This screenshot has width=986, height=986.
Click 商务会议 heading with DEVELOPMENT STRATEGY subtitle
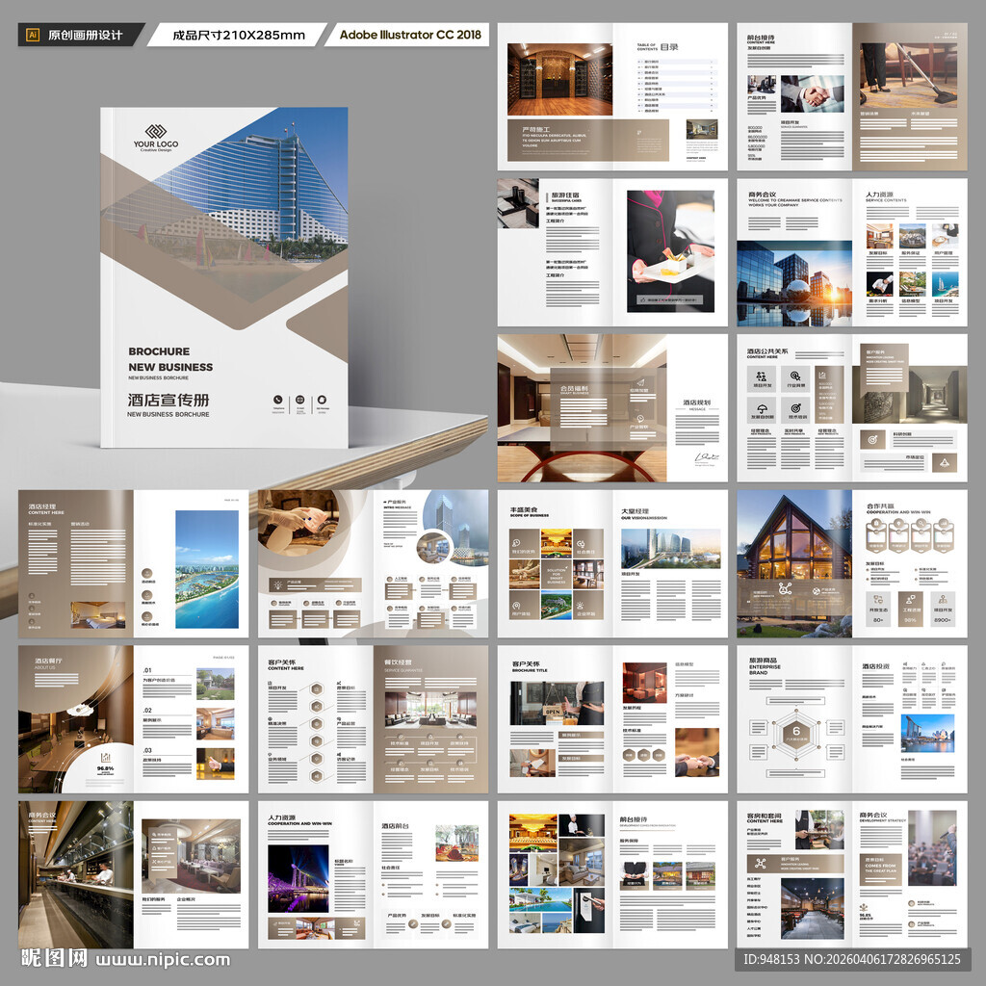click(x=873, y=815)
